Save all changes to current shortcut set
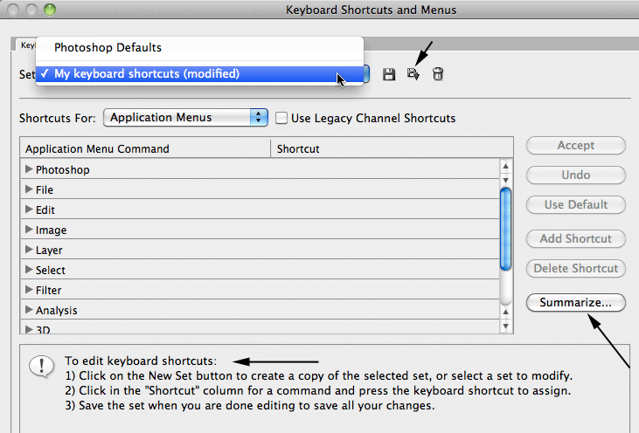Screen dimensions: 639x433 (x=389, y=74)
